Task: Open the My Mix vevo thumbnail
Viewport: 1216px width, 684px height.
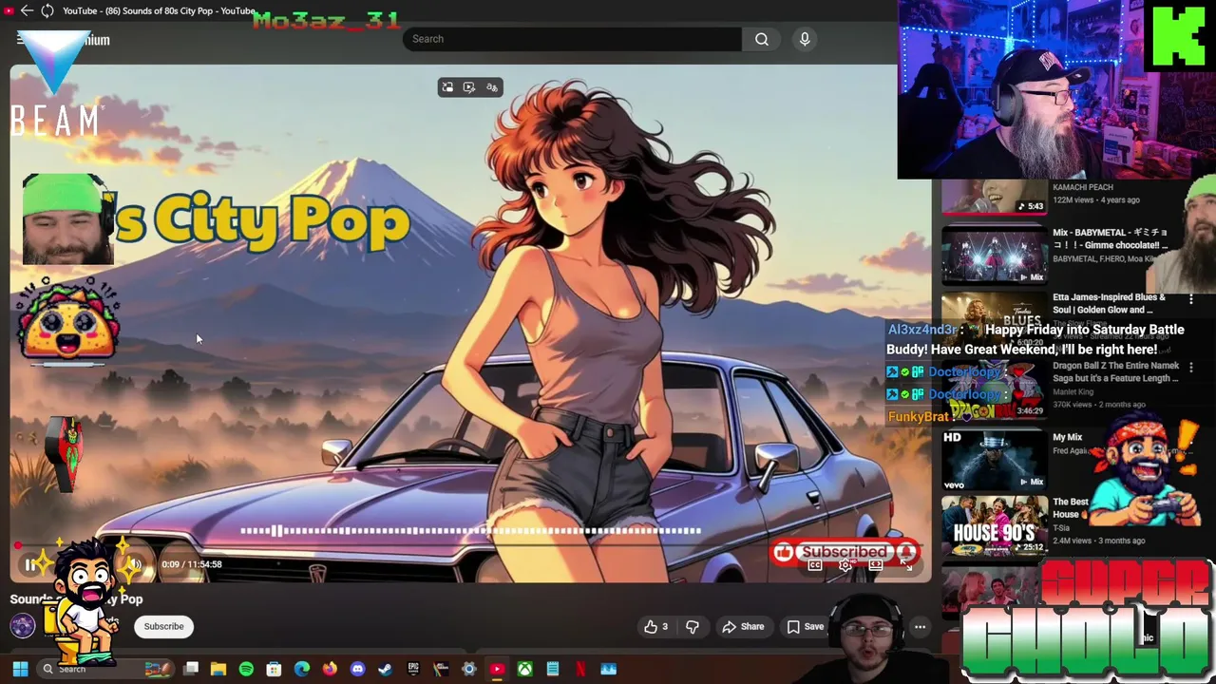Action: tap(994, 460)
